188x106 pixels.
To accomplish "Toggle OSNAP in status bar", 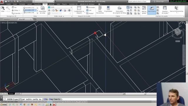I will tap(50, 102).
